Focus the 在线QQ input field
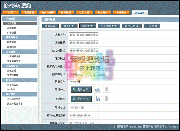Image resolution: width=180 pixels, height=131 pixels. pyautogui.click(x=84, y=115)
